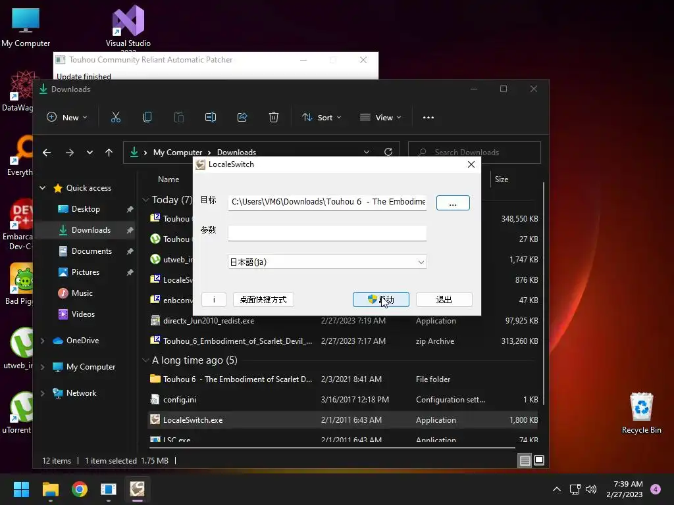674x505 pixels.
Task: Expand the OneDrive tree node
Action: click(x=43, y=341)
